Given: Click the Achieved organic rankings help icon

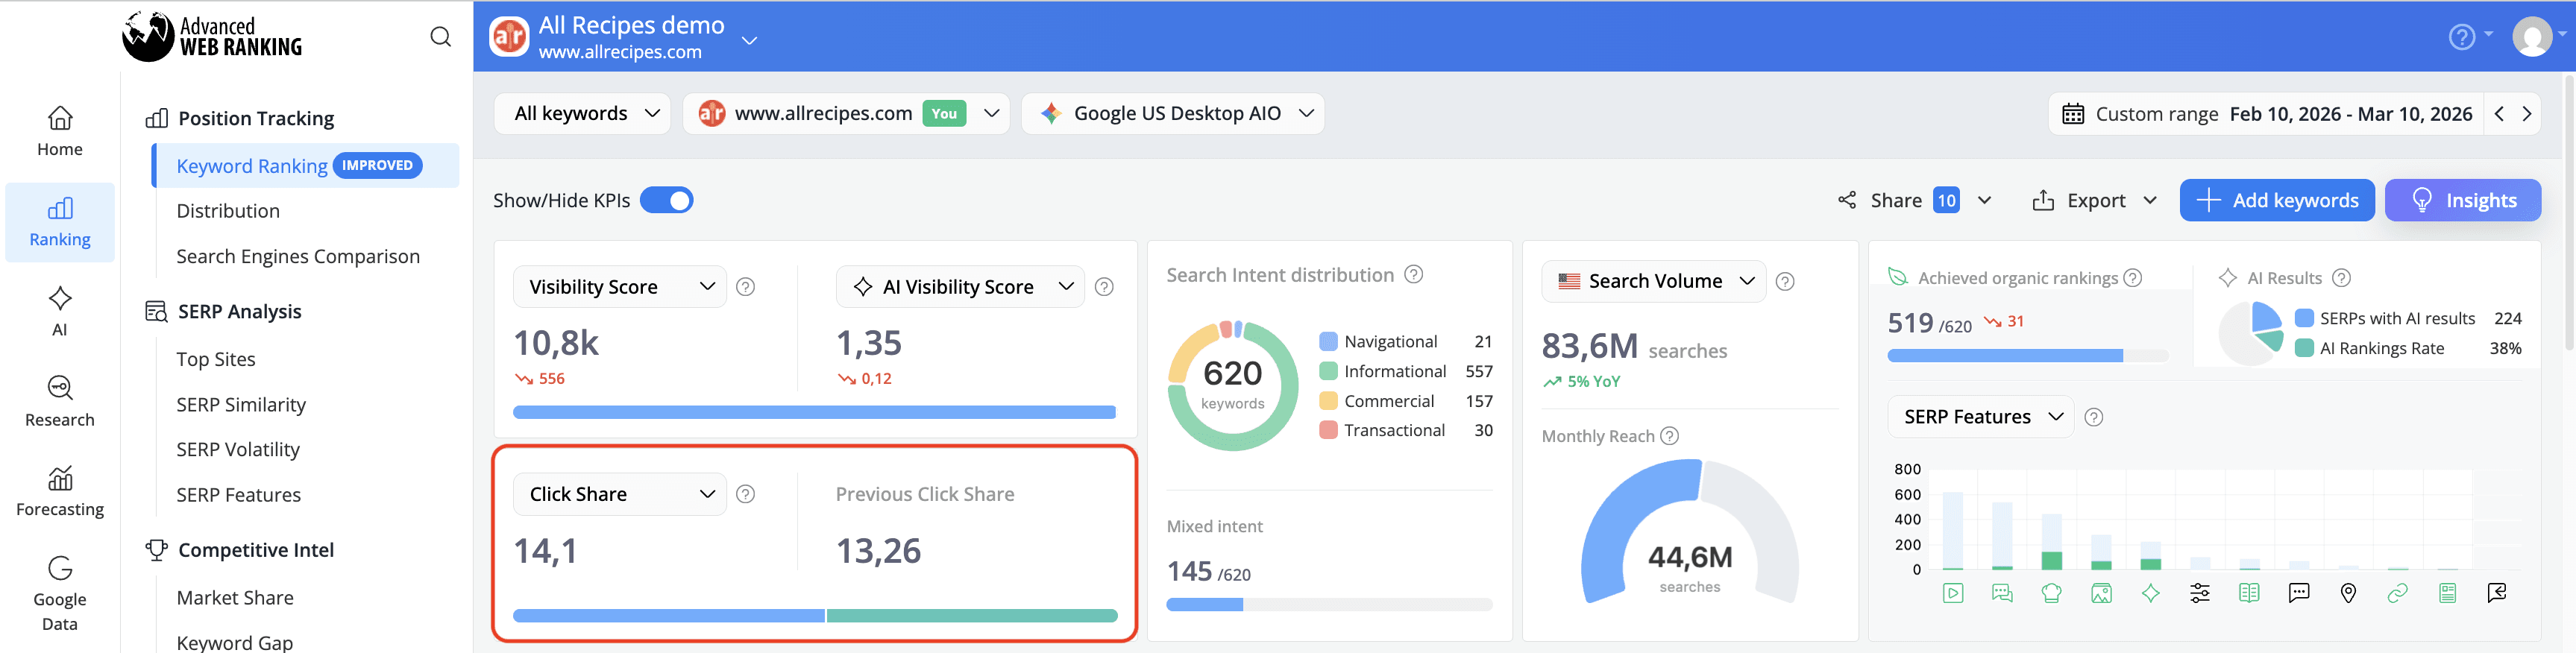Looking at the screenshot, I should pyautogui.click(x=2133, y=278).
